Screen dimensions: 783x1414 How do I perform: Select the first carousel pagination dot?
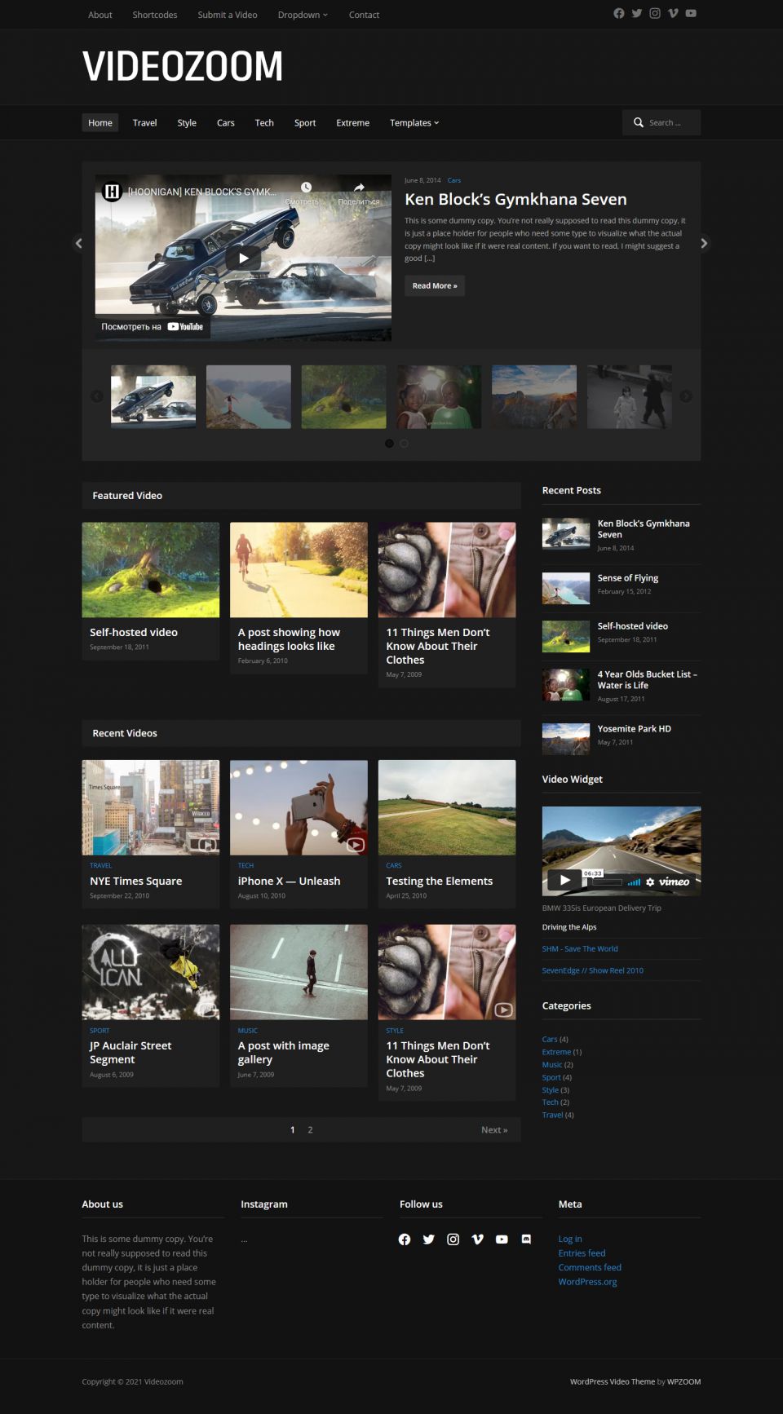click(390, 444)
